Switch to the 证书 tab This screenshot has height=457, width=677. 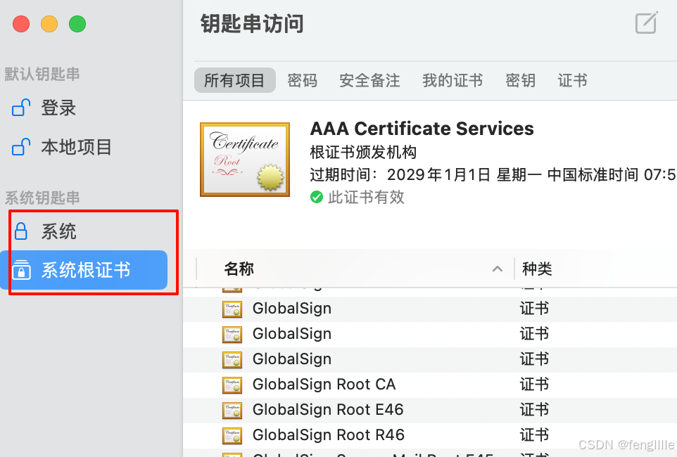(x=573, y=80)
